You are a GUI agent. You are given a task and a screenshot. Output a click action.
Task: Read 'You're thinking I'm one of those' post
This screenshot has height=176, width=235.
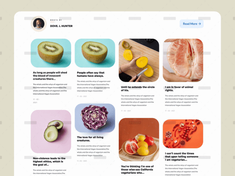click(137, 169)
